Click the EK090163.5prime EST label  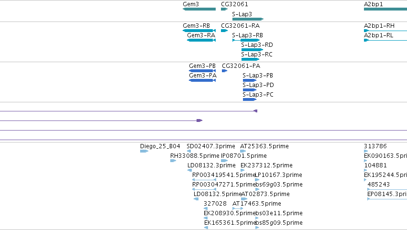click(385, 156)
